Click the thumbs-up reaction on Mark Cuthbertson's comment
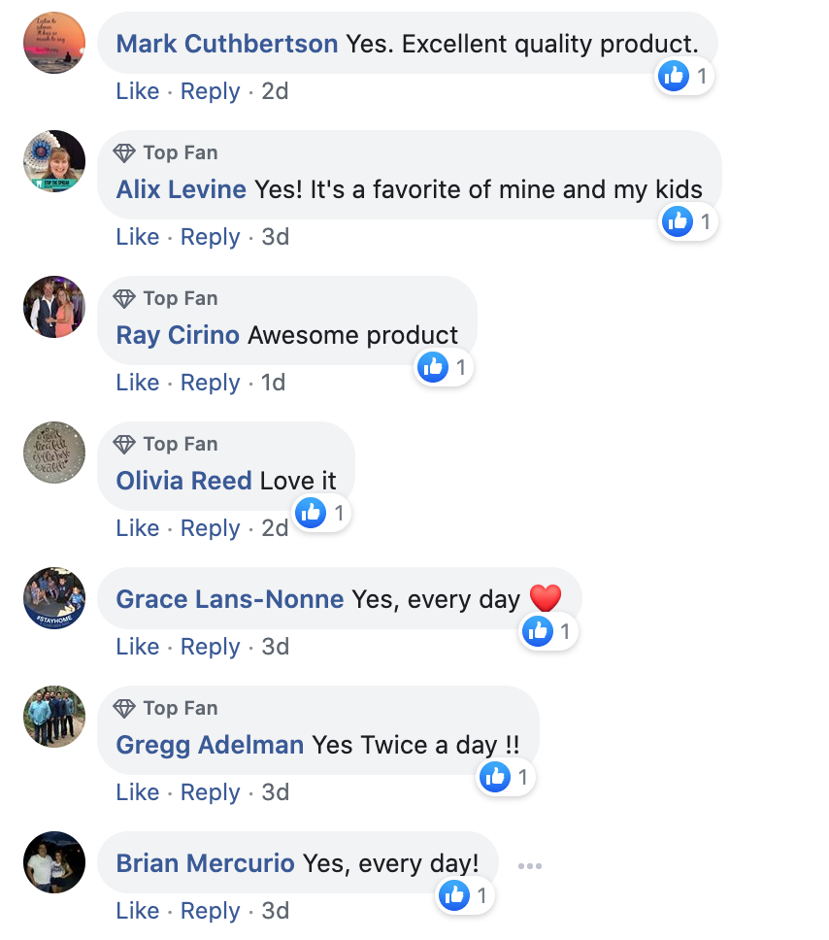The width and height of the screenshot is (829, 940). [674, 76]
